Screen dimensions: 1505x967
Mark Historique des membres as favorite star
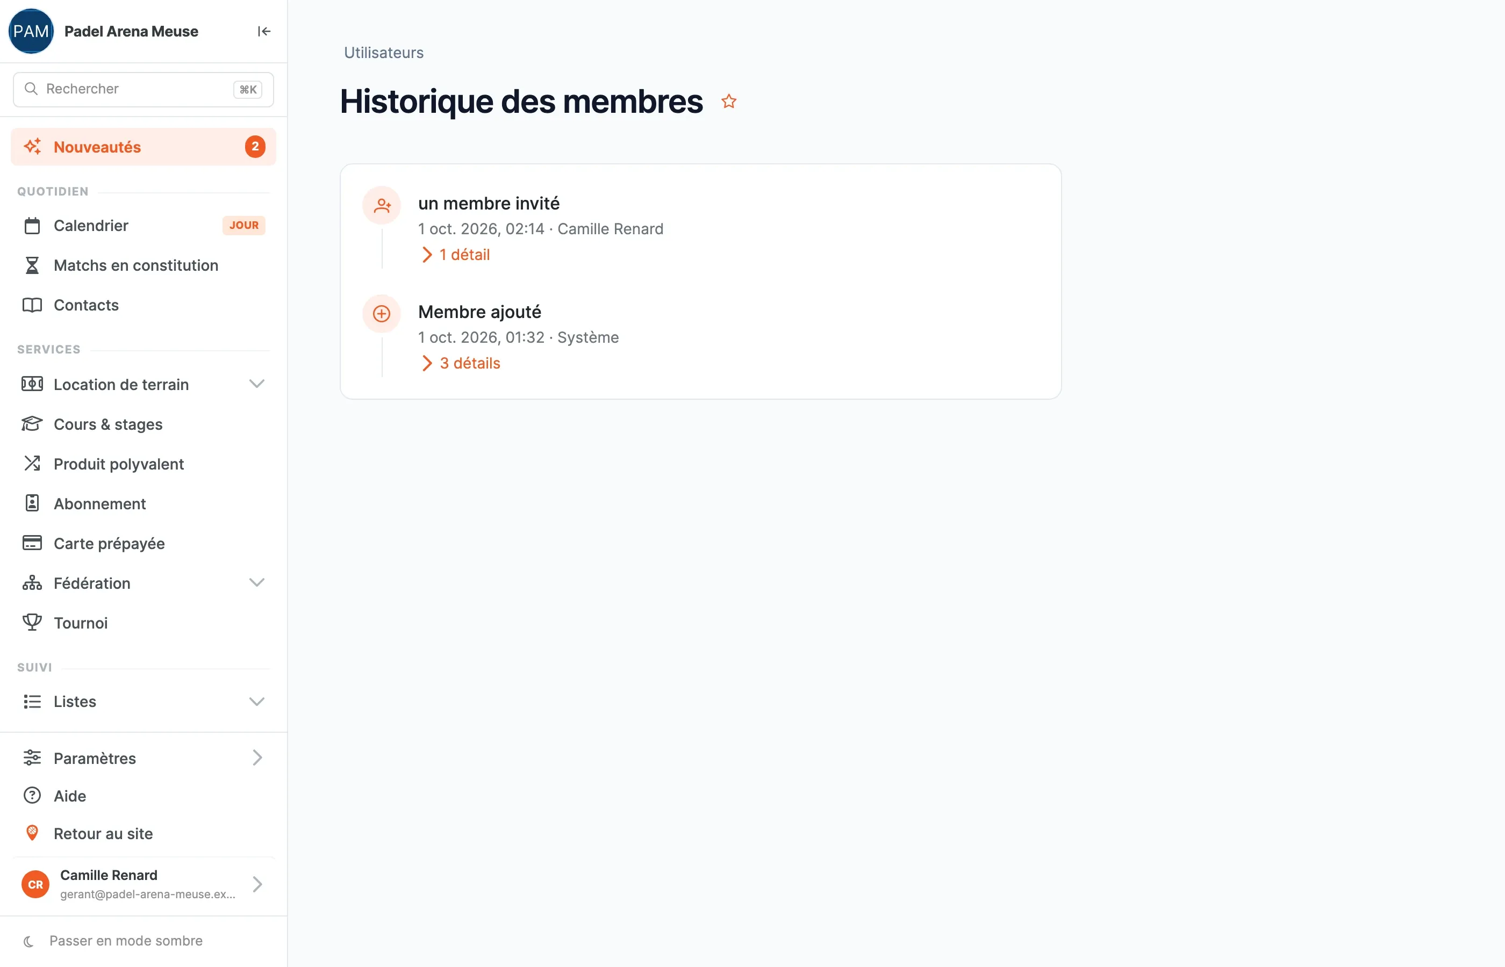coord(729,102)
